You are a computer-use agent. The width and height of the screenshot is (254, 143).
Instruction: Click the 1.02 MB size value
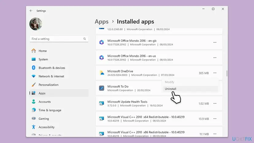(x=204, y=104)
